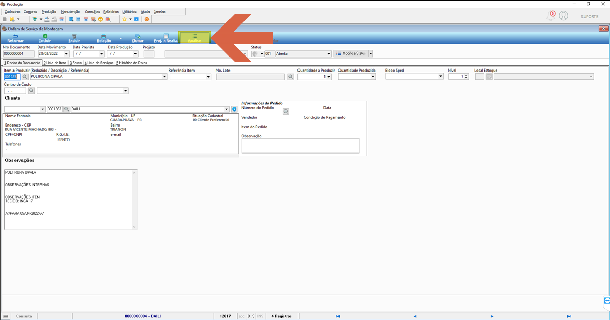Click the Clonar button
Screen dimensions: 610x320
coord(138,38)
